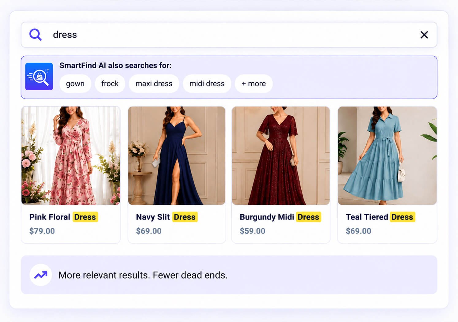Open the Burgundy Midi Dress photo
Viewport: 458px width, 322px height.
point(281,155)
